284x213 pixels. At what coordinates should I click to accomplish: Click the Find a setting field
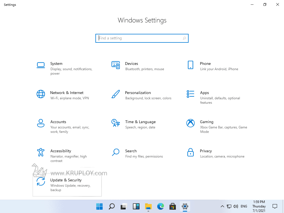pos(142,38)
